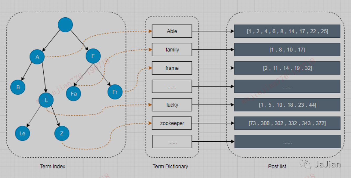Screen dimensions: 351x178
Task: Select the ellipsis box between frame and lucky
Action: coord(172,86)
